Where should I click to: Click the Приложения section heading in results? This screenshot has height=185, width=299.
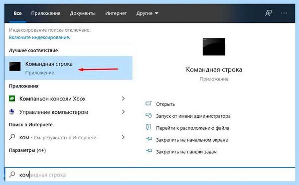pyautogui.click(x=23, y=86)
